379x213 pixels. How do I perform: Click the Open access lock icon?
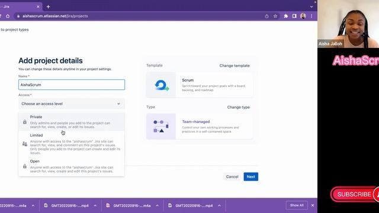[25, 166]
